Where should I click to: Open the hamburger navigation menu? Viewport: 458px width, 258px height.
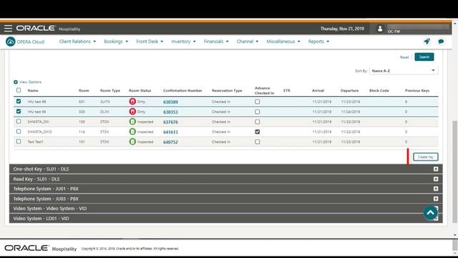[x=8, y=29]
